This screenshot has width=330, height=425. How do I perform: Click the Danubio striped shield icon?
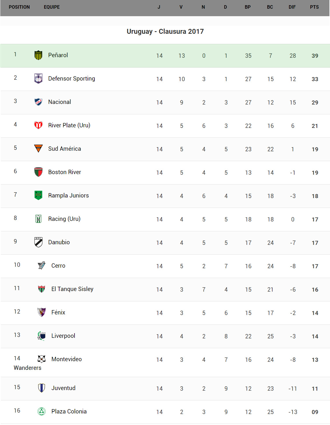[38, 242]
